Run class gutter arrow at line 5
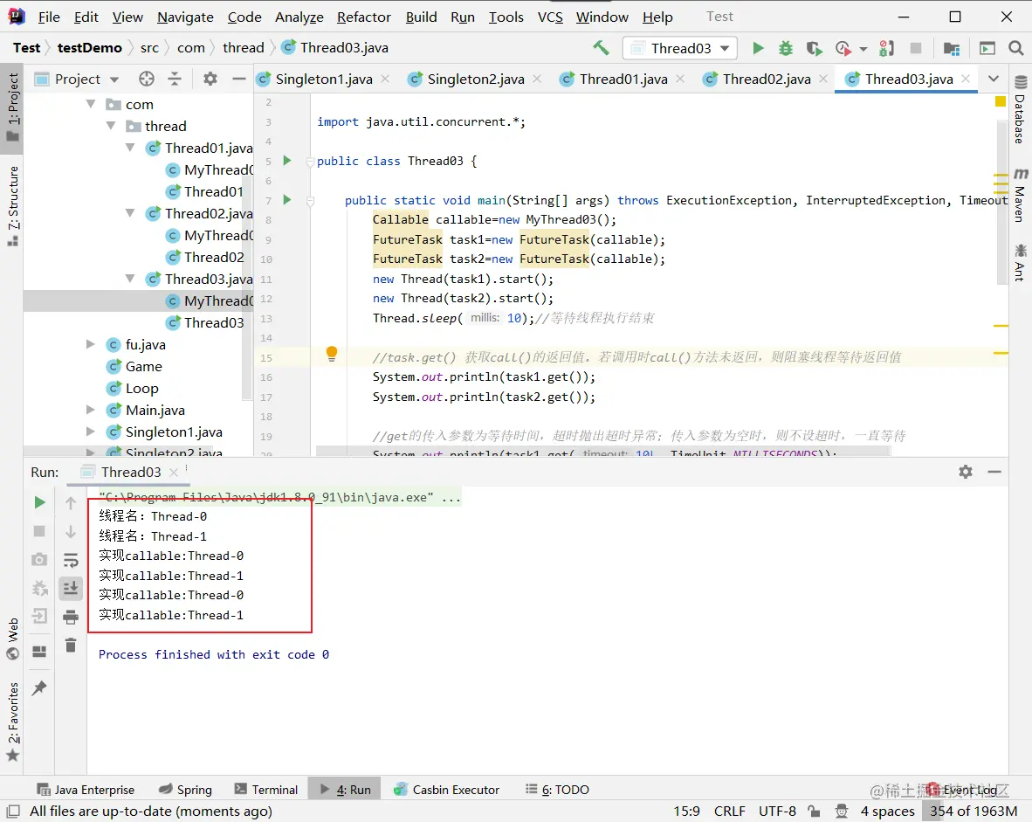 pyautogui.click(x=287, y=160)
